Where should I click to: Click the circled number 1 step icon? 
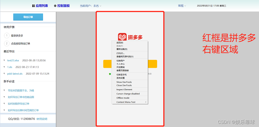(x=6, y=35)
